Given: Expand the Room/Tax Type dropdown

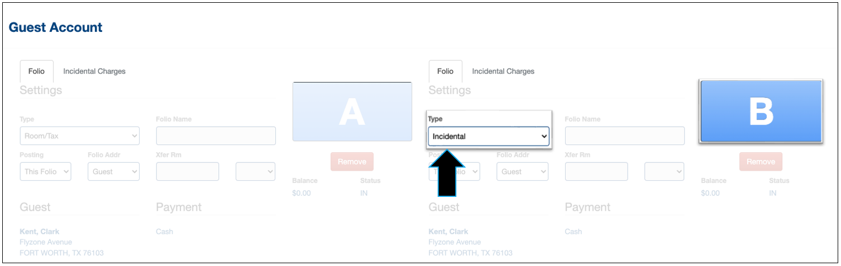Looking at the screenshot, I should (x=80, y=136).
